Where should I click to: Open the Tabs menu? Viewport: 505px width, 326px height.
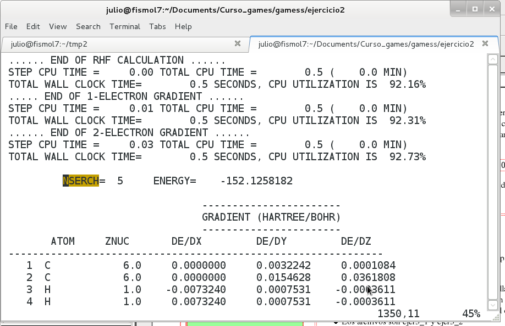(157, 26)
